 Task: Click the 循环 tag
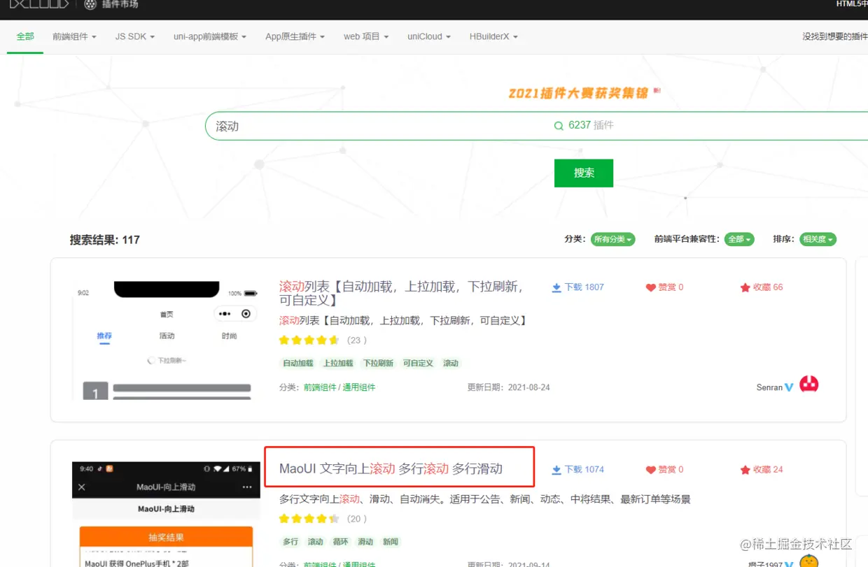340,542
